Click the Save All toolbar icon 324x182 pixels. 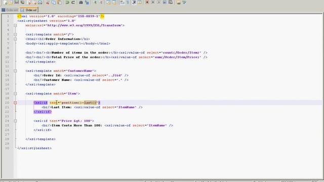22,3
